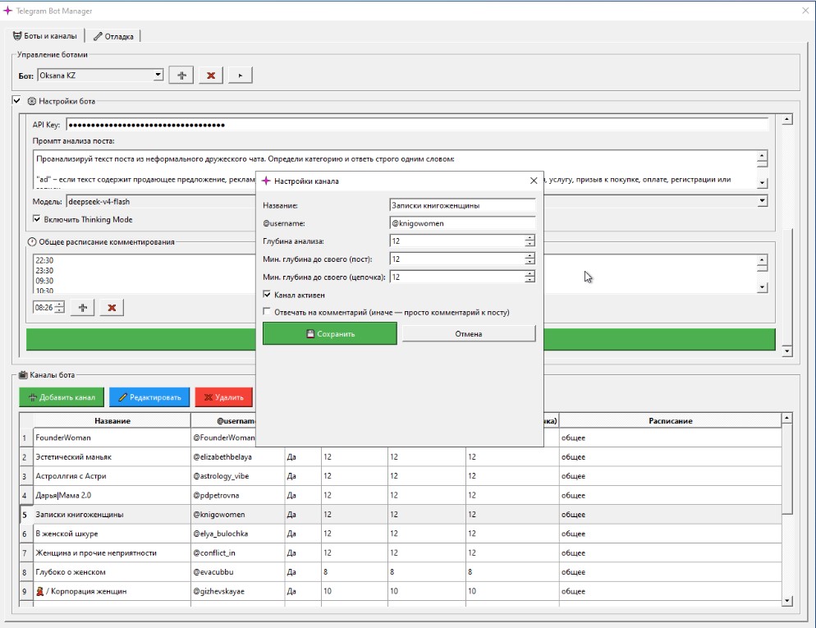Select 23:30 in the schedule list
The height and width of the screenshot is (628, 816).
point(45,271)
